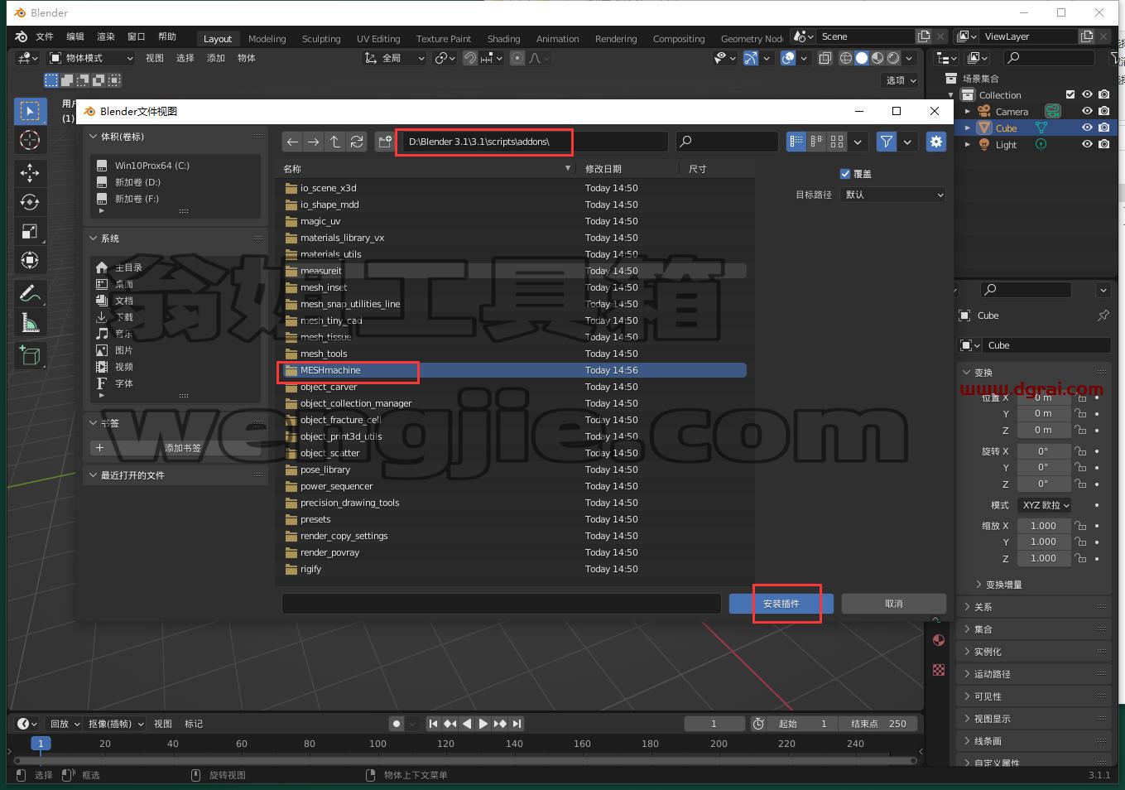
Task: Choose the Select Box tool
Action: [30, 111]
